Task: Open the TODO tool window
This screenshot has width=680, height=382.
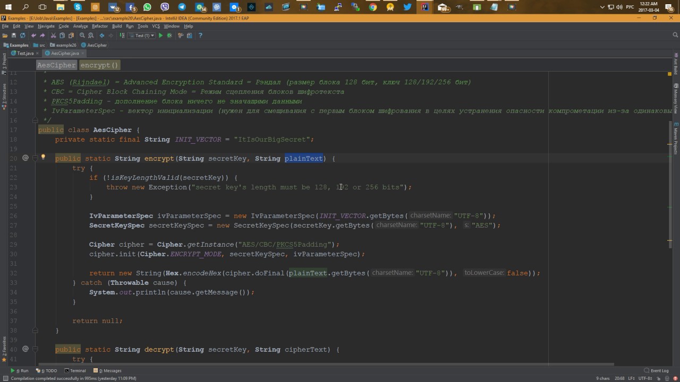Action: click(46, 371)
